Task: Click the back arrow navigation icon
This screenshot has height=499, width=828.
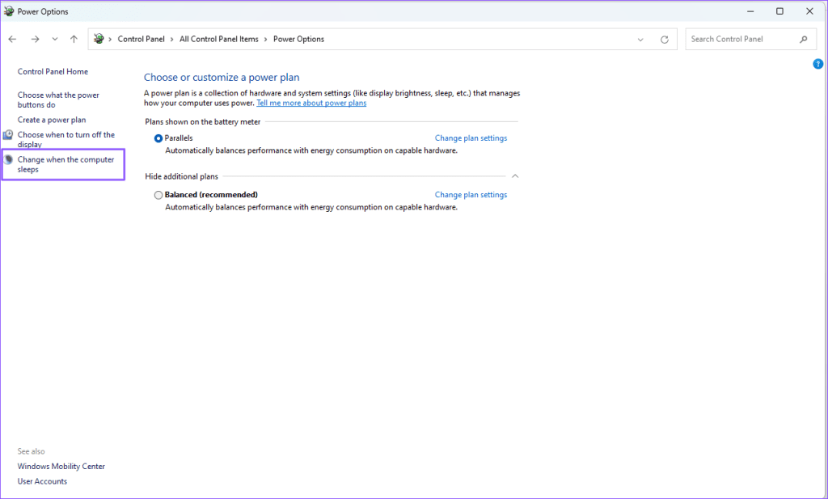Action: pos(12,38)
